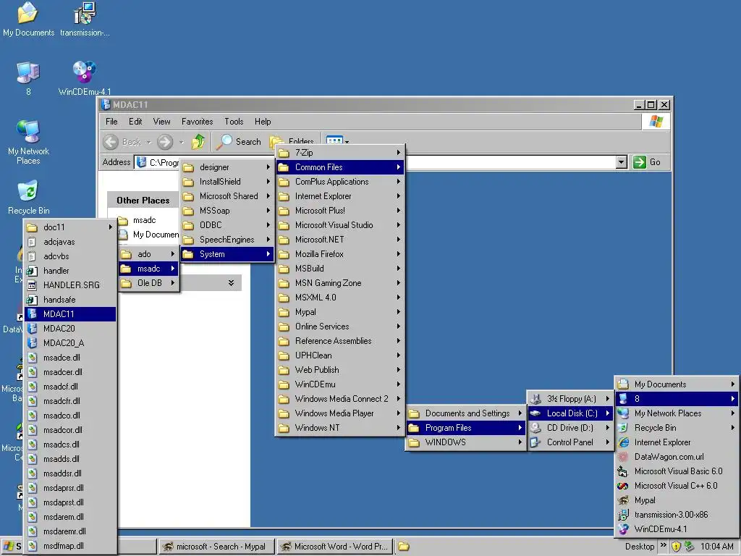Click the security shield tray icon

pos(677,547)
